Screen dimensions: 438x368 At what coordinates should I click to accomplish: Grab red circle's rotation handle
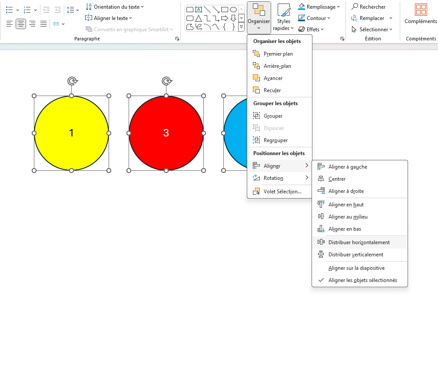tap(167, 81)
